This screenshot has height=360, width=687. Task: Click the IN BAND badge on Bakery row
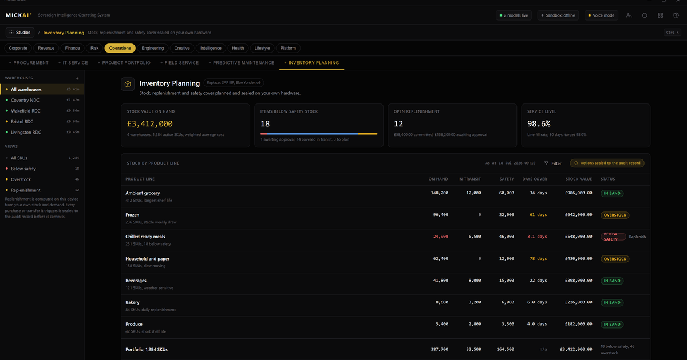612,302
